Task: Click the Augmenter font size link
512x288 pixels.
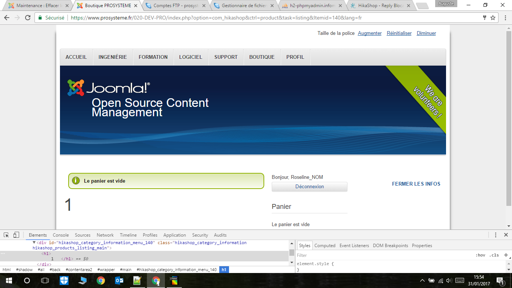Action: click(370, 33)
